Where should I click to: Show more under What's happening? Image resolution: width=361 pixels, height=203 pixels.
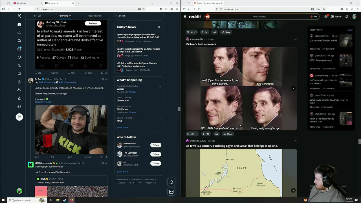[x=122, y=127]
